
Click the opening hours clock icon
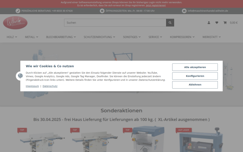[102, 11]
